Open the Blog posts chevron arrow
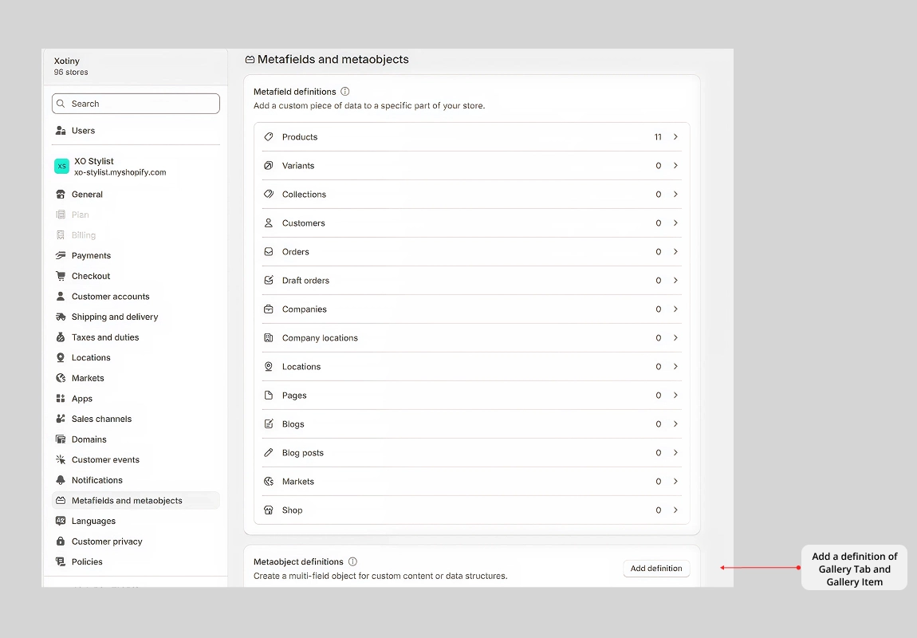 [x=675, y=453]
